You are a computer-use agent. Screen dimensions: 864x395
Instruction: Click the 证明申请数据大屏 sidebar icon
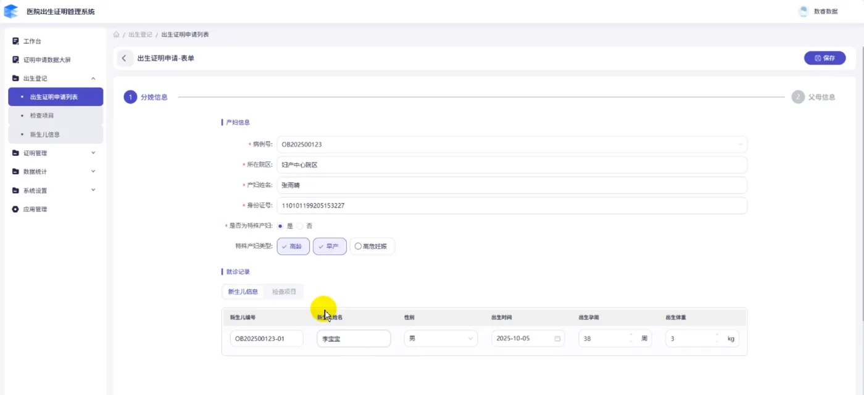[x=16, y=60]
